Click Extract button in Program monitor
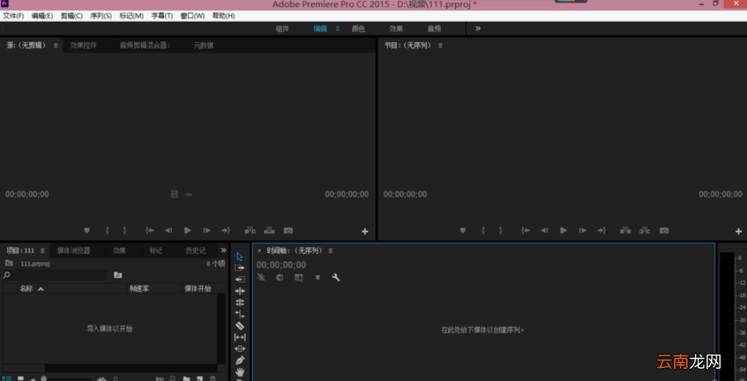Screen dimensions: 747x381 (645, 230)
